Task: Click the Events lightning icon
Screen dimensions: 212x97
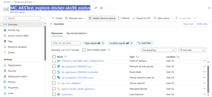Action: 5,52
